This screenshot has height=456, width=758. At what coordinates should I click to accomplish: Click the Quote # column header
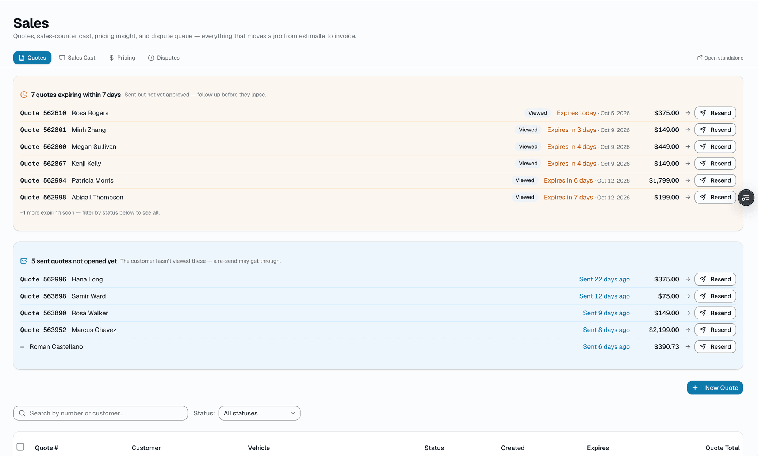(x=46, y=448)
